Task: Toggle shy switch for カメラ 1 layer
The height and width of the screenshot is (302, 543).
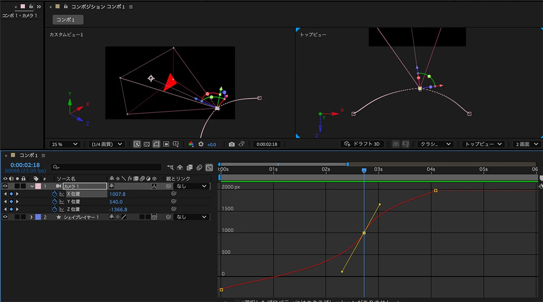Action: [x=112, y=186]
